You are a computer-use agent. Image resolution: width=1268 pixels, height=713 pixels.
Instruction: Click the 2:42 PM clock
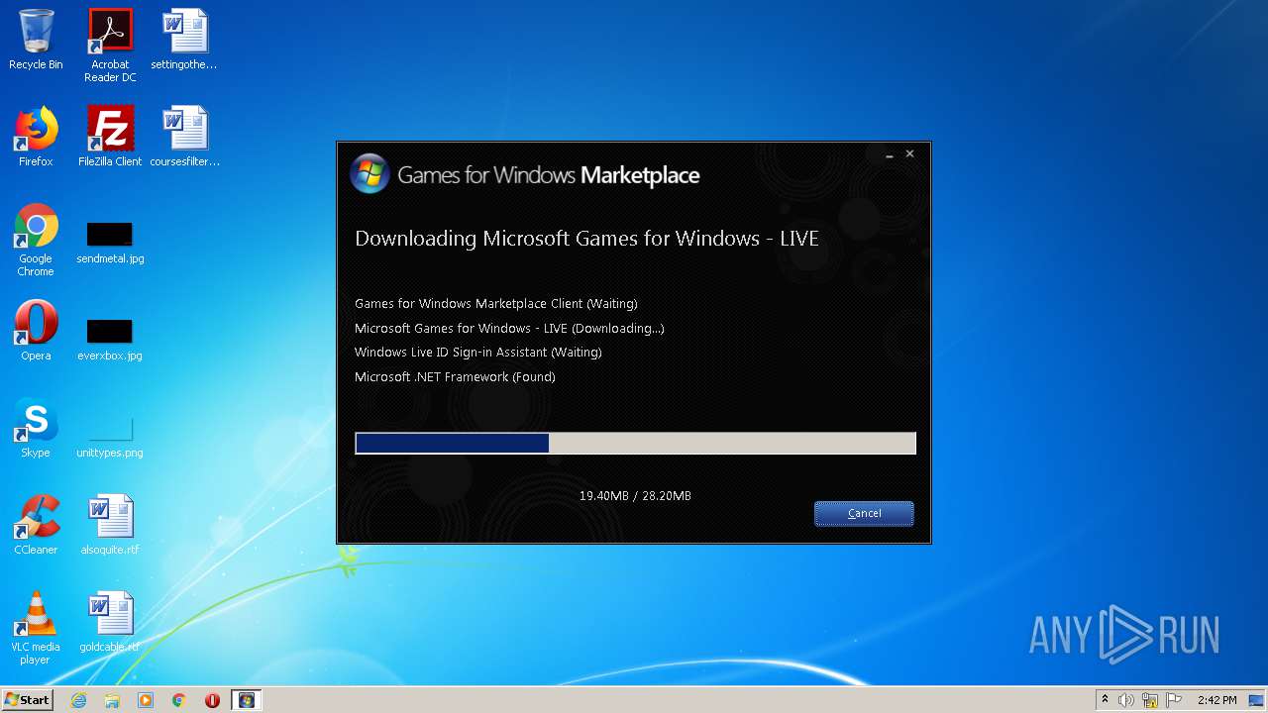[x=1216, y=700]
